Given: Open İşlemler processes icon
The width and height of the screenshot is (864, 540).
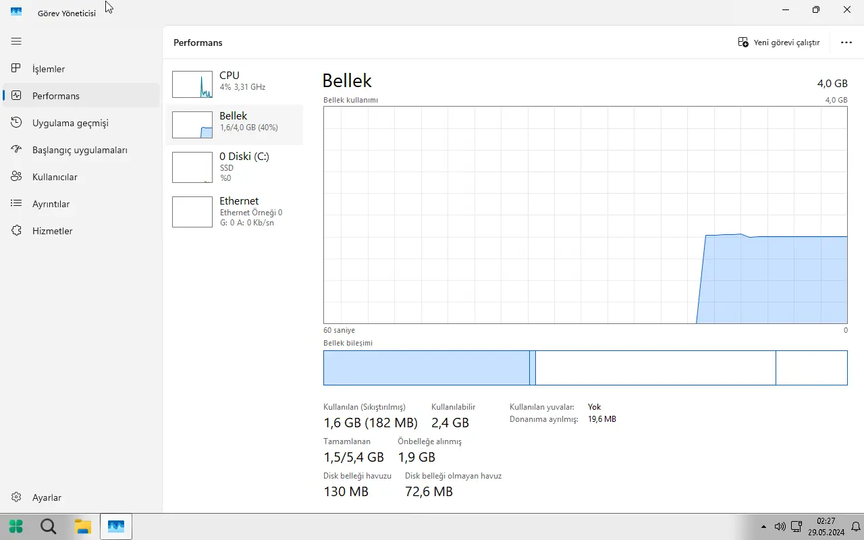Looking at the screenshot, I should click(16, 69).
